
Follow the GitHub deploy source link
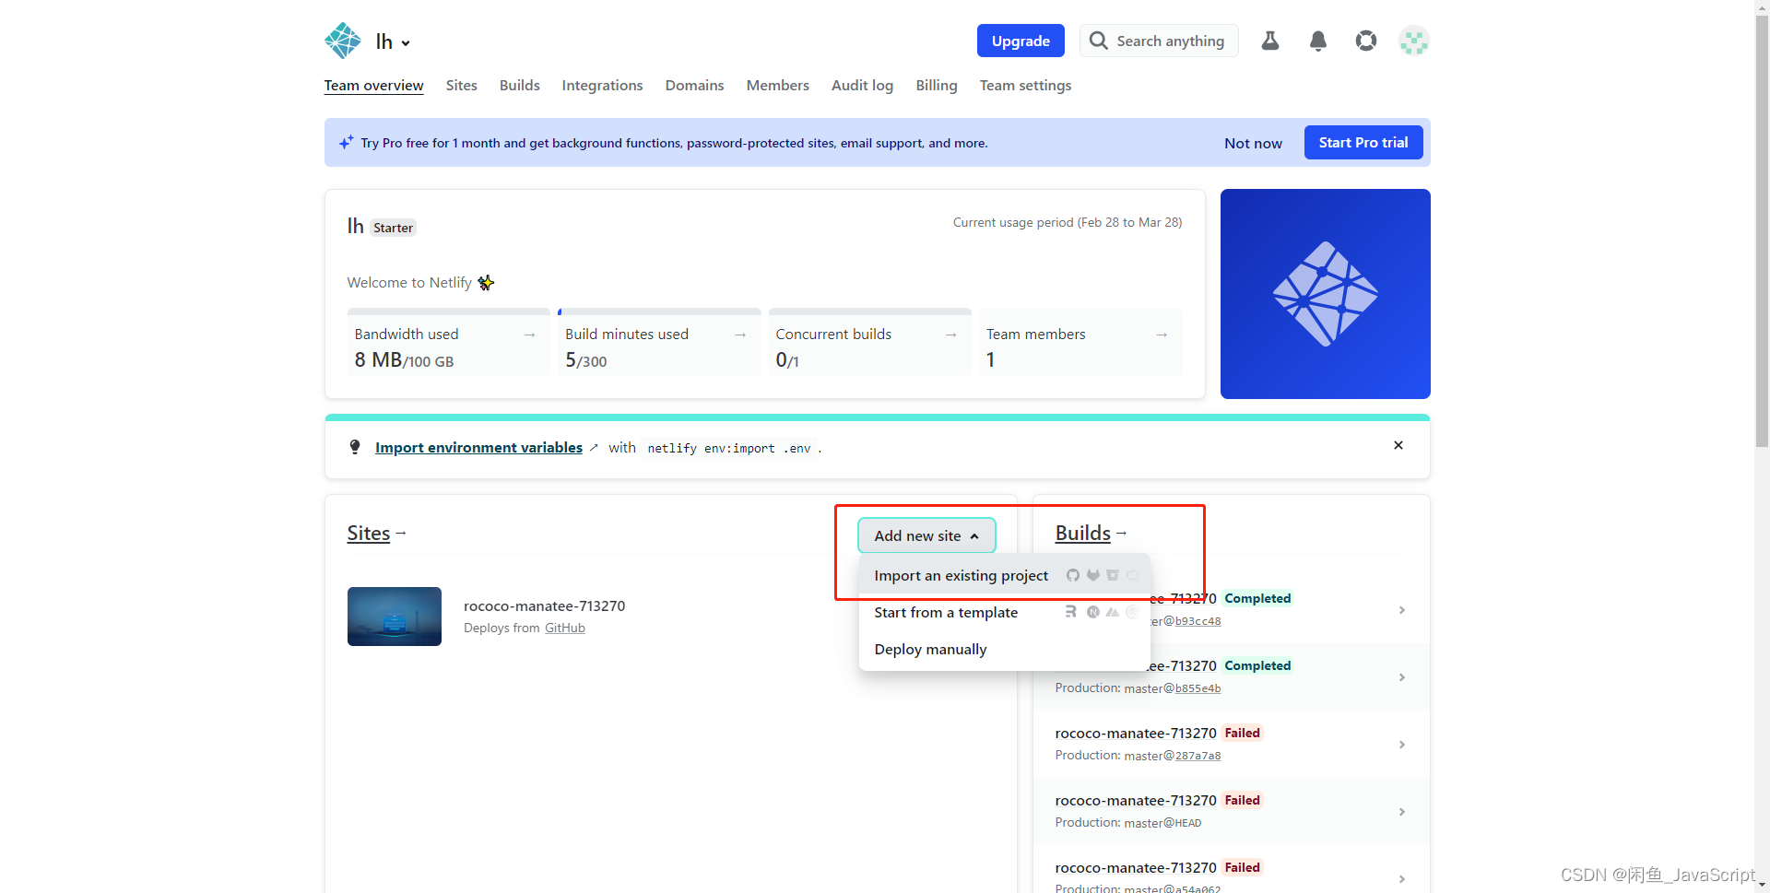(x=564, y=628)
